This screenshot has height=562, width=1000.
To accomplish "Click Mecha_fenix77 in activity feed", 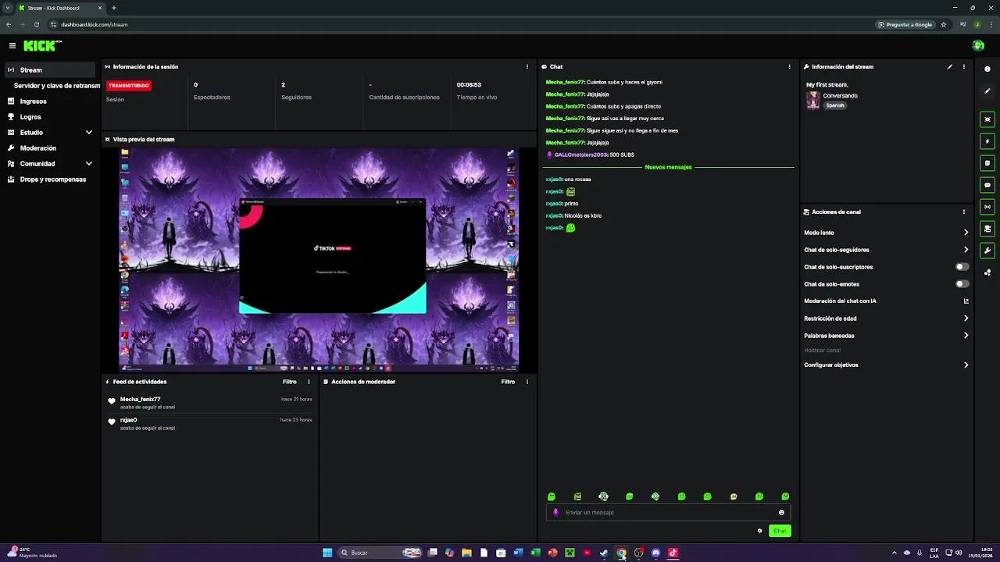I will click(141, 400).
